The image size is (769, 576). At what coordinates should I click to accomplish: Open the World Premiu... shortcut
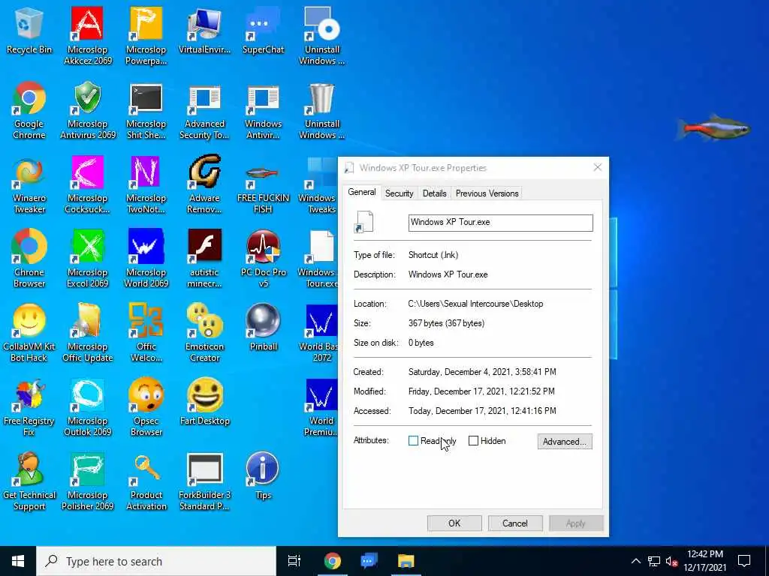[x=320, y=407]
